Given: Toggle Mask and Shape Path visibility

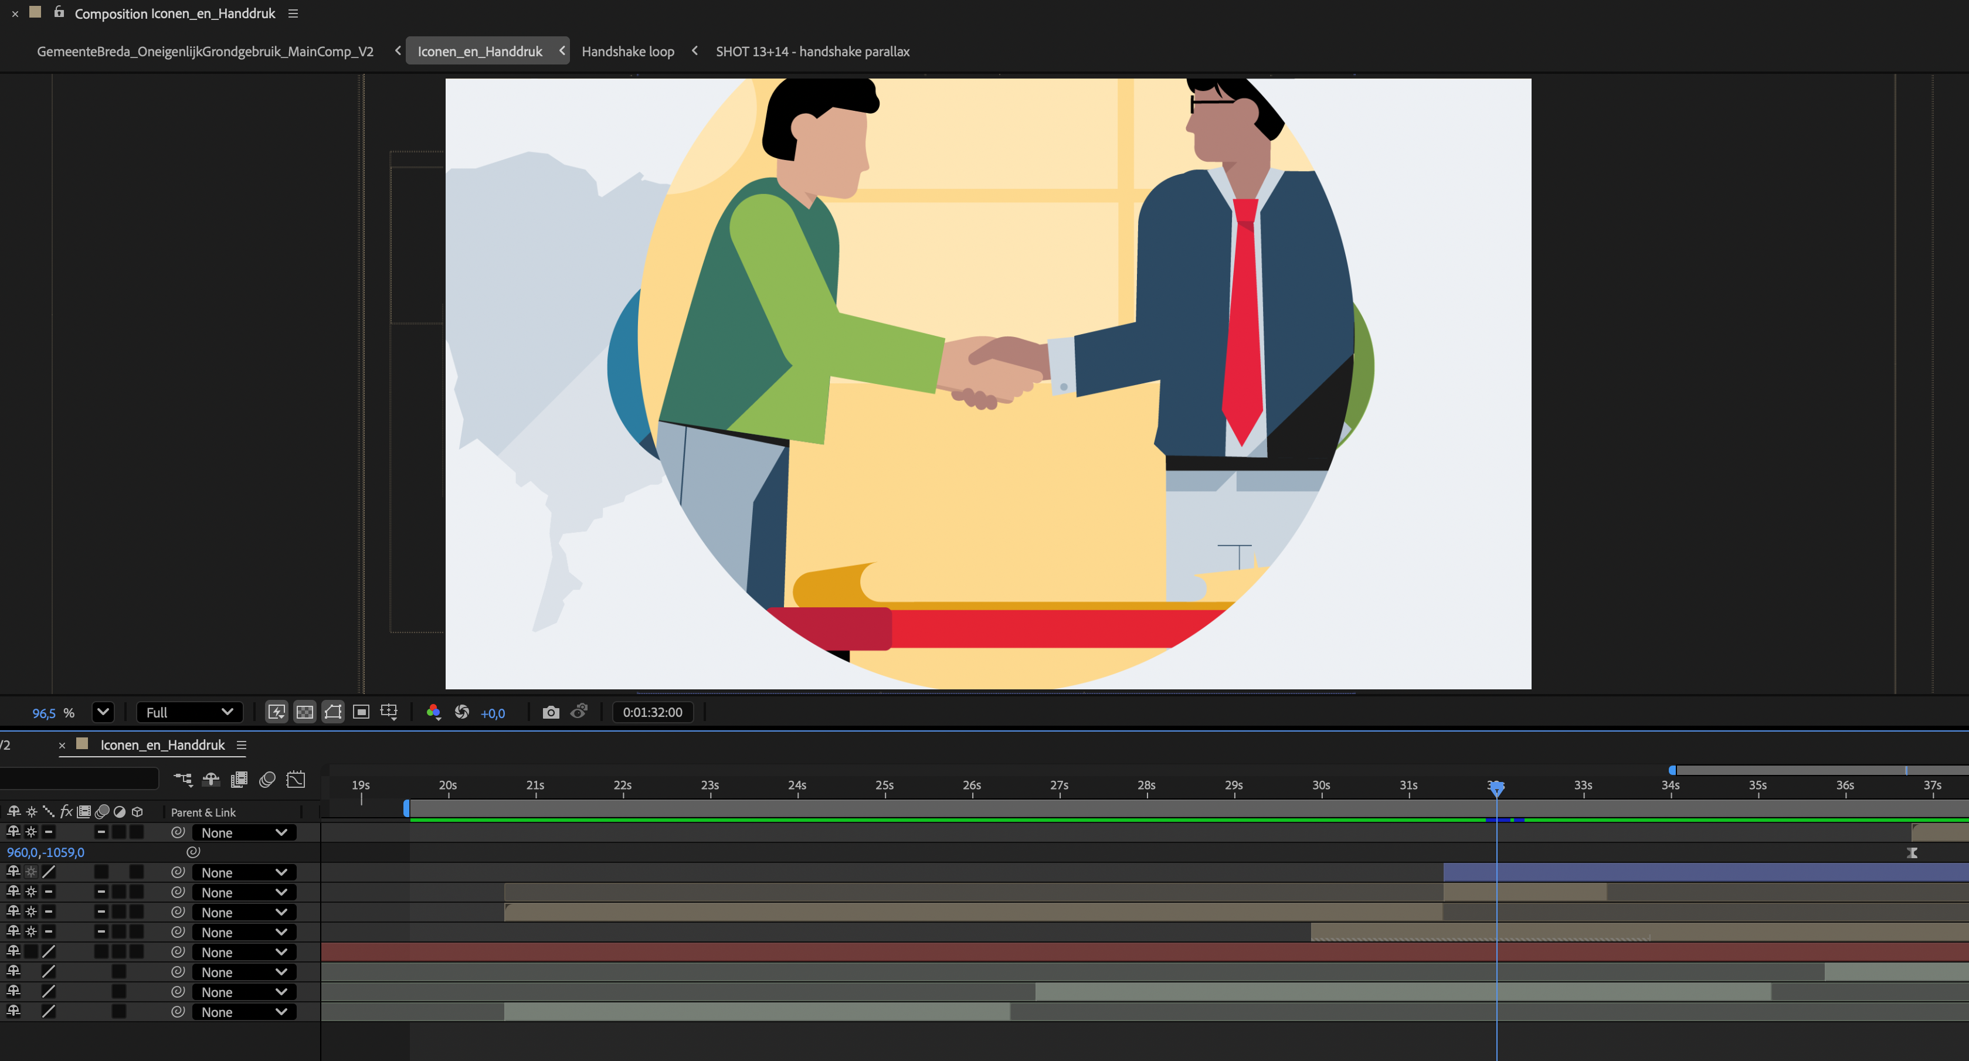Looking at the screenshot, I should coord(332,712).
